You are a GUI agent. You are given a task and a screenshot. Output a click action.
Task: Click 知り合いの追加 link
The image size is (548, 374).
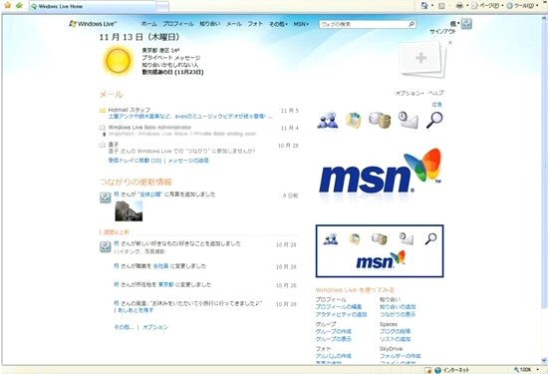[x=398, y=307]
